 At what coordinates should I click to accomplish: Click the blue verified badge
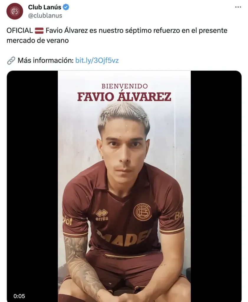[x=66, y=7]
